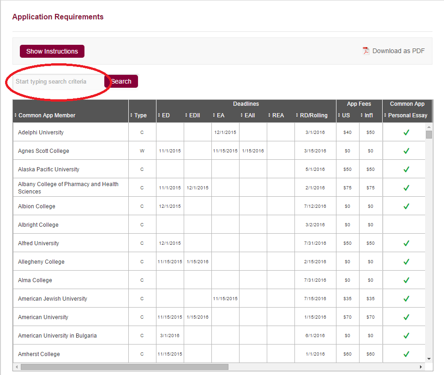Click Albright College's RD date 3/2/2016
Image resolution: width=444 pixels, height=375 pixels.
pos(315,225)
